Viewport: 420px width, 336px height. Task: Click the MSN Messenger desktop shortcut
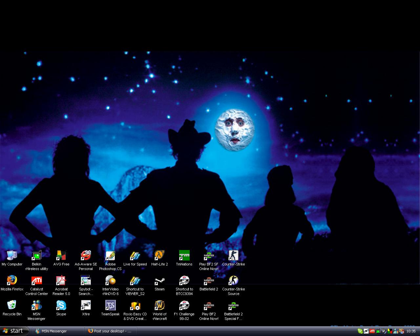coord(36,310)
